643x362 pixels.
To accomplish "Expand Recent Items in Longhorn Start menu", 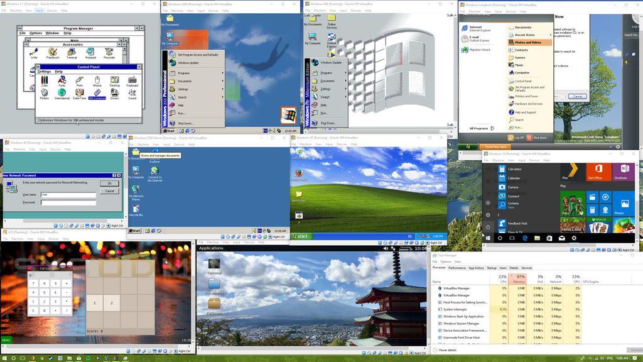I will [530, 35].
